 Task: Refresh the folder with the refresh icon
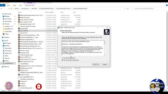128,9
